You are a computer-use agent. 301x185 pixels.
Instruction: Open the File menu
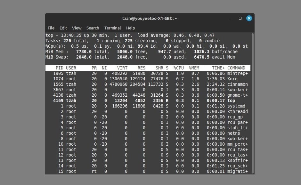(x=51, y=28)
